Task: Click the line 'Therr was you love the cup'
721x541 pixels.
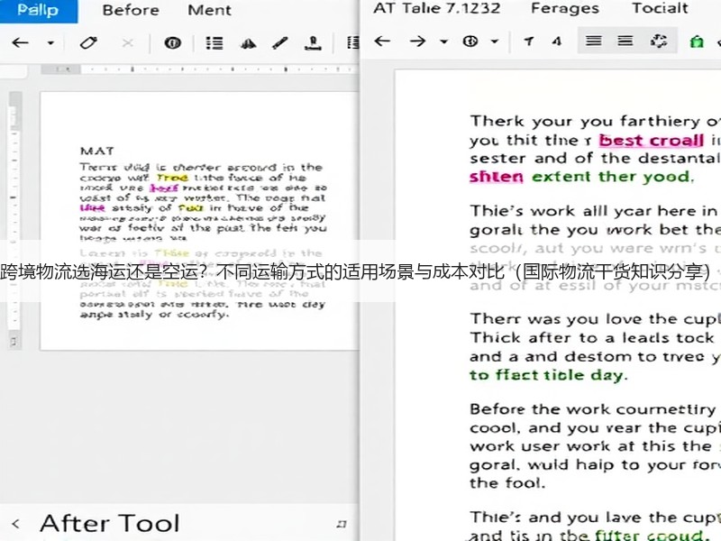Action: pos(595,319)
